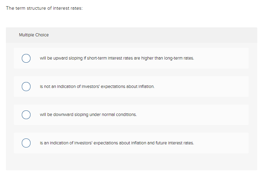Click the 'will be upward sloping' answer text
Image resolution: width=268 pixels, height=179 pixels.
tap(117, 58)
